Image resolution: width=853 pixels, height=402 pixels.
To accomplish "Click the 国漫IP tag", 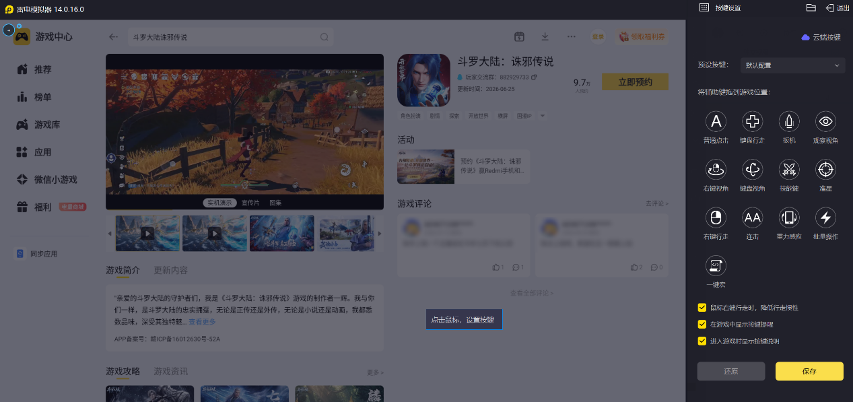I will click(x=524, y=116).
